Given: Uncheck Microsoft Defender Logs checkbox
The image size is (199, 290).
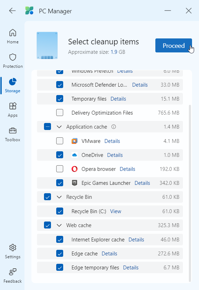Looking at the screenshot, I should point(60,85).
